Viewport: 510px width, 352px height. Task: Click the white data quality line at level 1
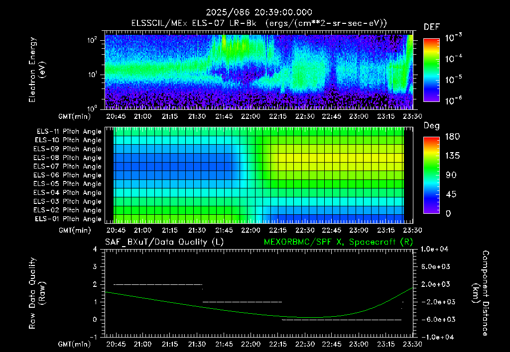[x=243, y=302]
